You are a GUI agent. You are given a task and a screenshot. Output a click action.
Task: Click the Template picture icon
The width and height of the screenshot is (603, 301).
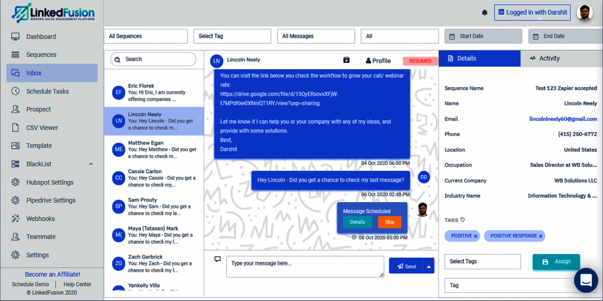(x=15, y=146)
